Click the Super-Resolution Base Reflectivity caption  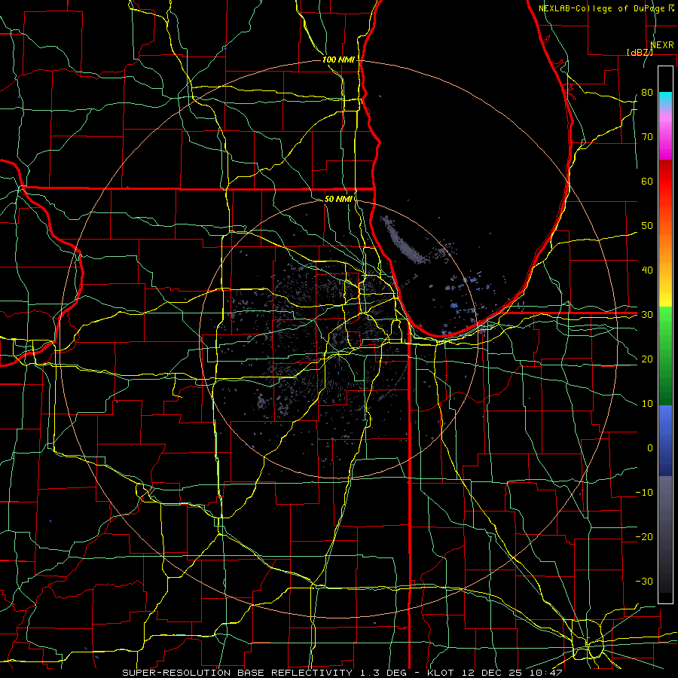(342, 673)
